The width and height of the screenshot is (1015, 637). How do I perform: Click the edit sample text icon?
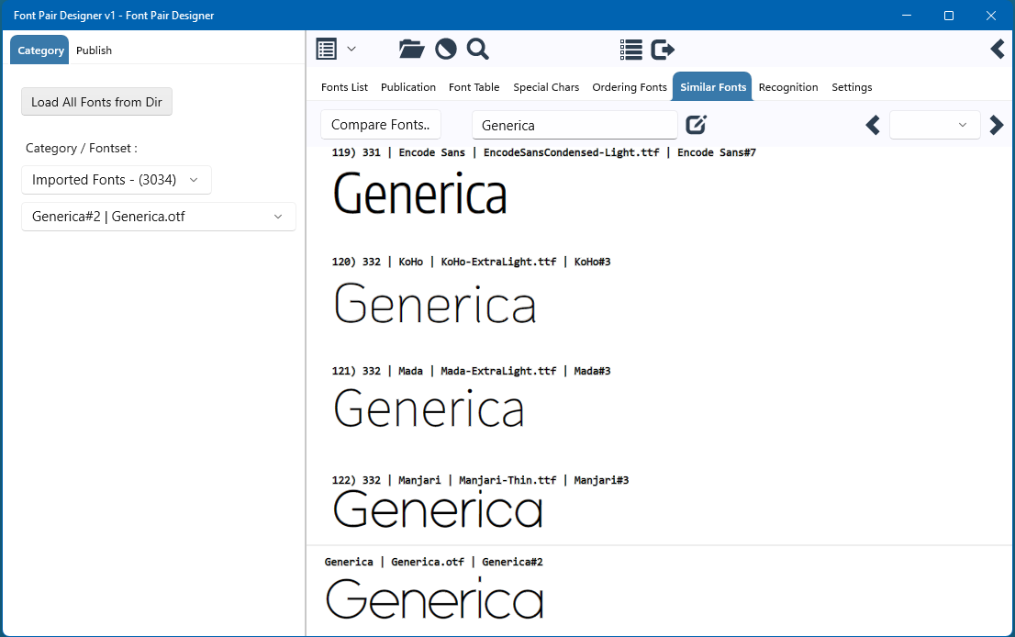(697, 125)
